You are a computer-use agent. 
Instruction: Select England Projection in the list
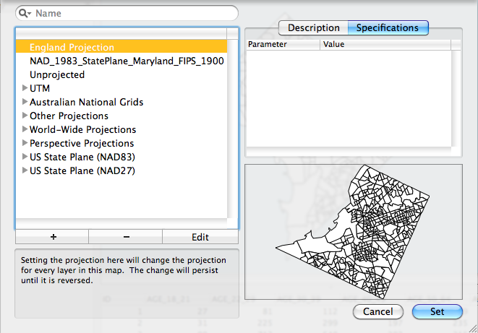click(72, 47)
